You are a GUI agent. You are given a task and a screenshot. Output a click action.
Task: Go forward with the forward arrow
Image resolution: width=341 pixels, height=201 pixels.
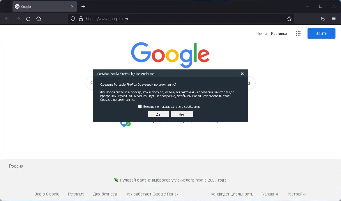click(17, 19)
